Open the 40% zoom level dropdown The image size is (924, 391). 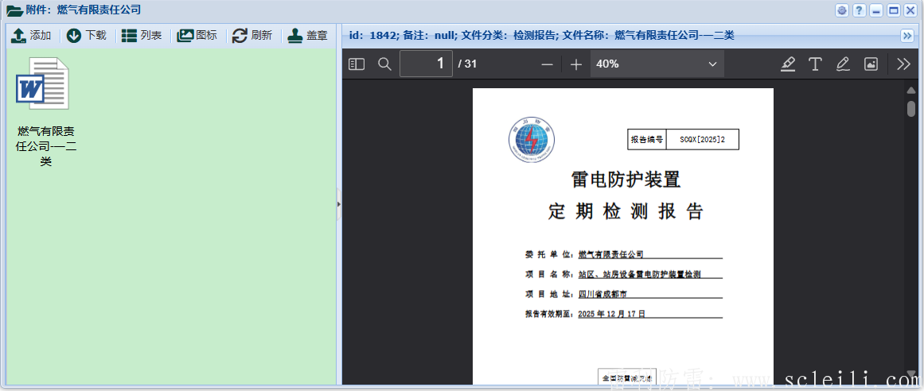pyautogui.click(x=657, y=64)
